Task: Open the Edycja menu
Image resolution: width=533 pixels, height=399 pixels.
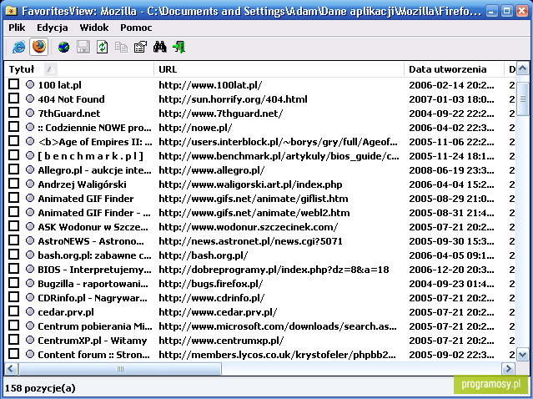Action: (53, 28)
